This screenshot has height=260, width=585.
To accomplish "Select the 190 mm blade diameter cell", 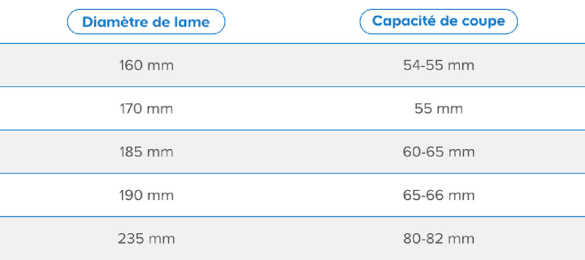I will point(146,195).
